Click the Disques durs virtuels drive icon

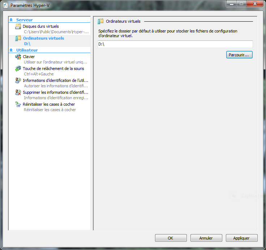pyautogui.click(x=18, y=26)
